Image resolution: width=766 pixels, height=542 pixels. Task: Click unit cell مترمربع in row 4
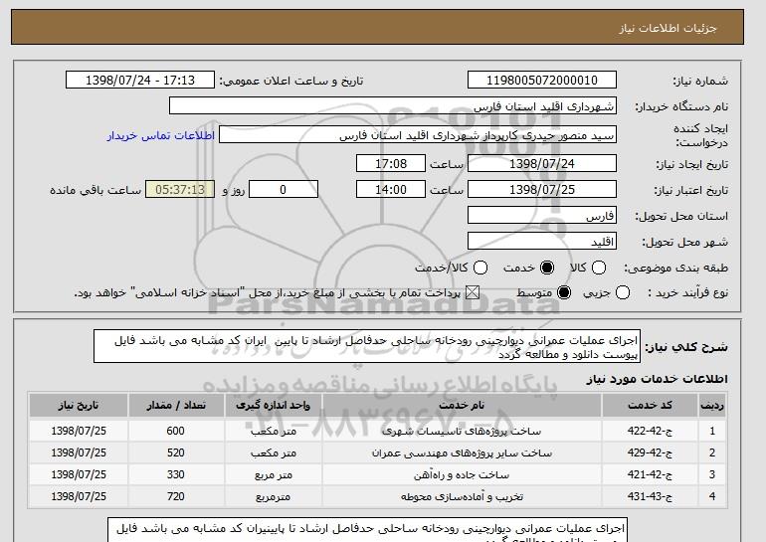[274, 496]
